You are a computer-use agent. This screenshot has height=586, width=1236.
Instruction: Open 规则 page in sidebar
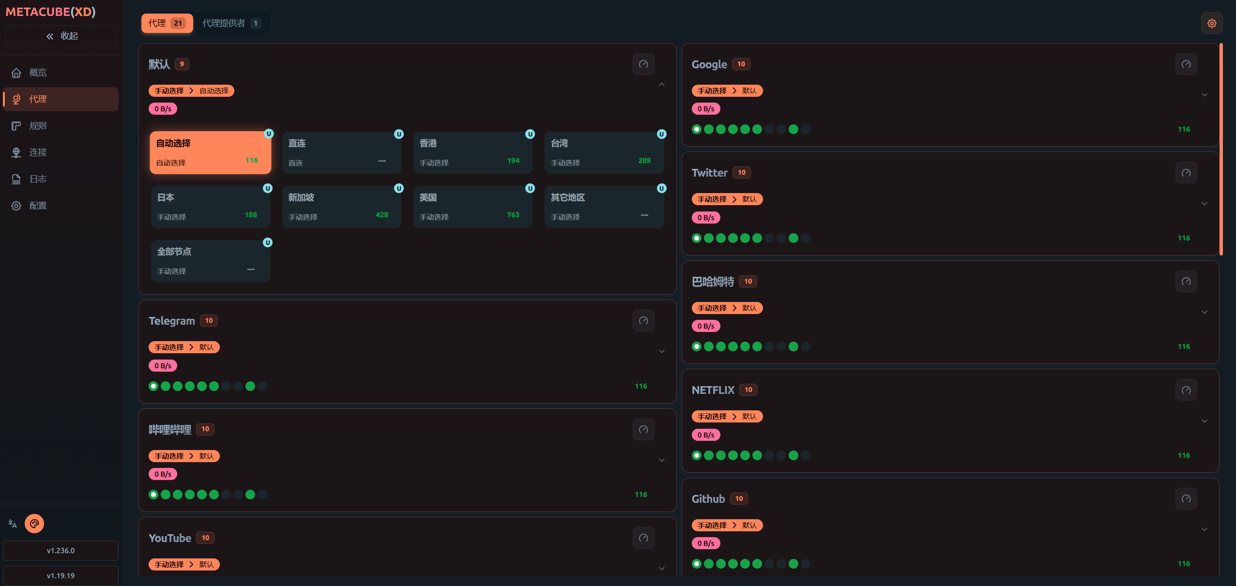38,126
